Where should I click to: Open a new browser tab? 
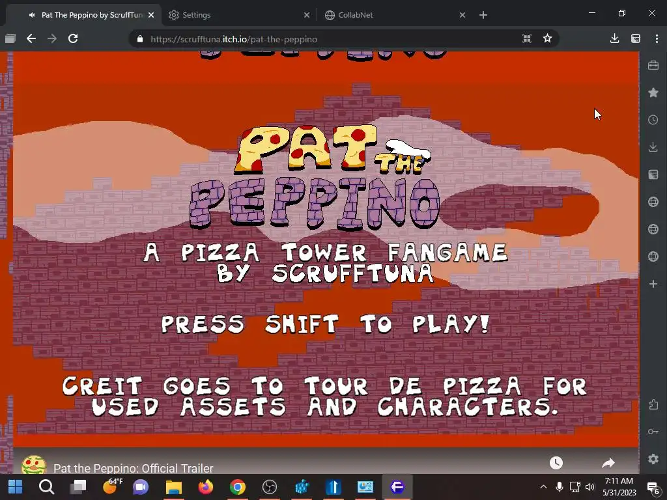(x=483, y=15)
